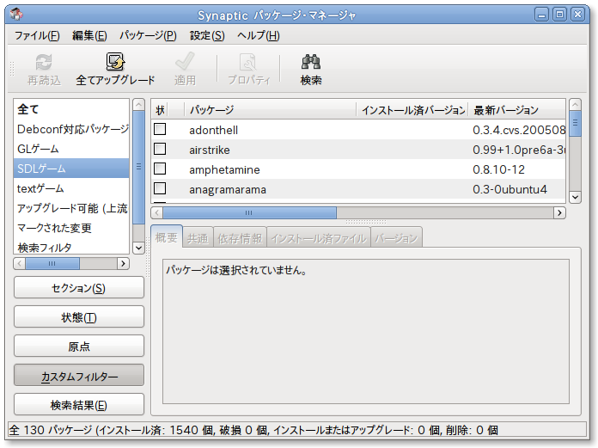The image size is (598, 448).
Task: Click the filter list scroll-down arrow
Action: tap(139, 248)
